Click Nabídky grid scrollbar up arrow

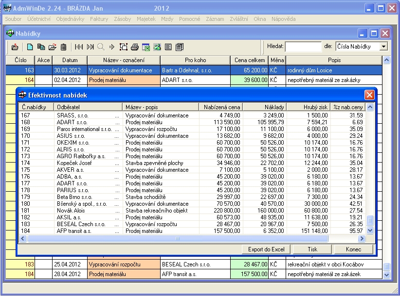pyautogui.click(x=386, y=60)
